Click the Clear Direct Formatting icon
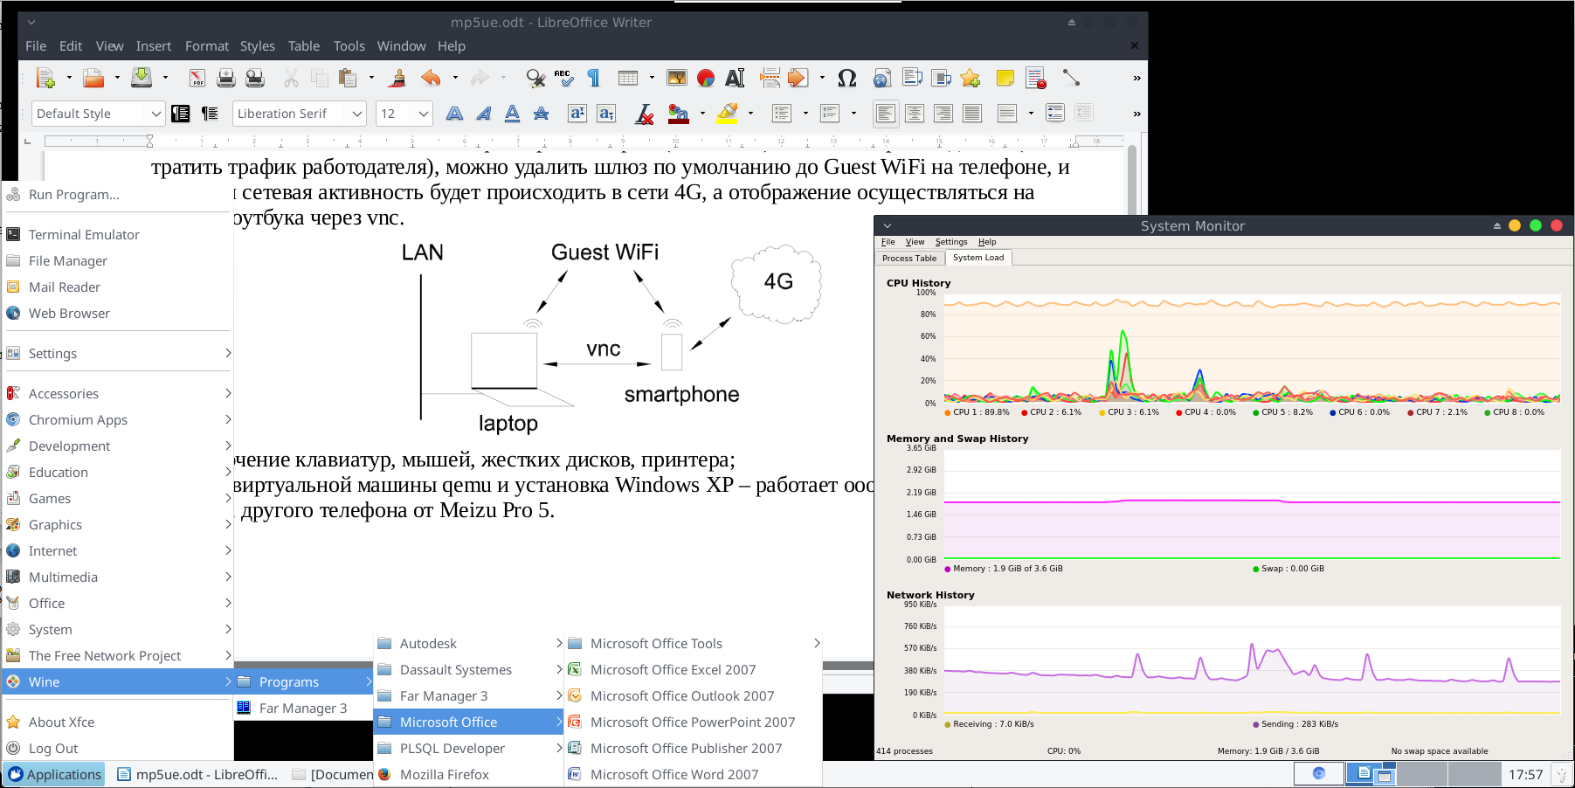Screen dimensions: 1575x788 pos(645,114)
